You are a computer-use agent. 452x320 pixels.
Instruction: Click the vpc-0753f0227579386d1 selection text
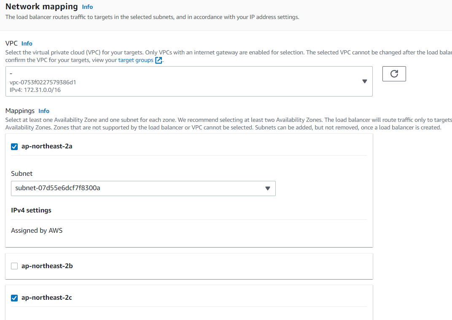pyautogui.click(x=43, y=82)
